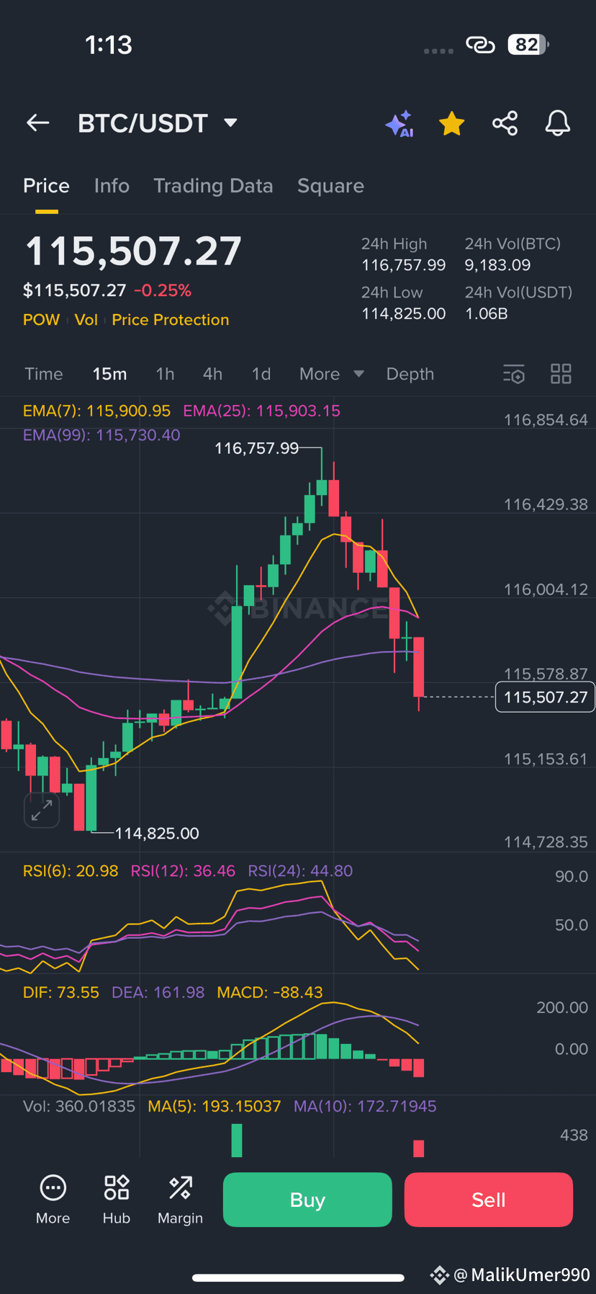Tap the MA(5): 193.15037 label
Screen dimensions: 596x1294
(215, 1106)
